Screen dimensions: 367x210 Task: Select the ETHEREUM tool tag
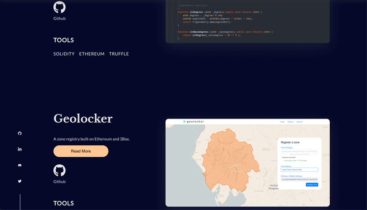click(92, 54)
